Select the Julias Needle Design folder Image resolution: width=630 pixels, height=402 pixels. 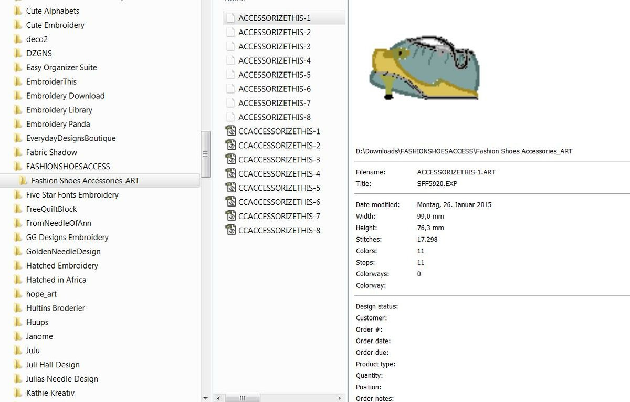click(x=62, y=379)
